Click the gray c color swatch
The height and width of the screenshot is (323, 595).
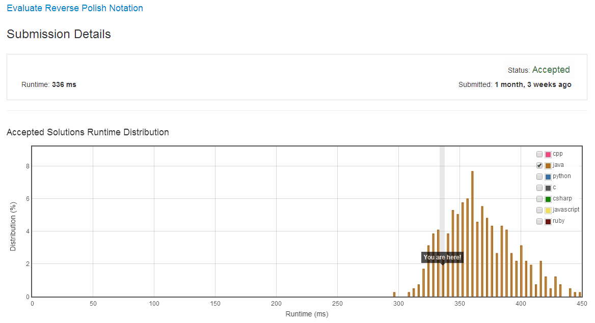click(548, 188)
